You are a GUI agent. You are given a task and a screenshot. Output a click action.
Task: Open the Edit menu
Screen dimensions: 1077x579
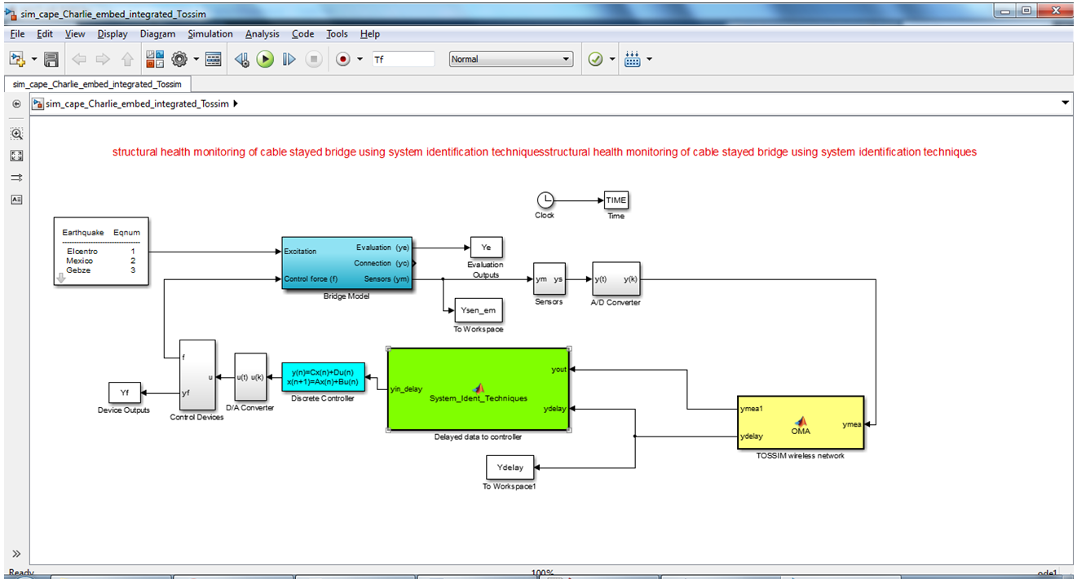[x=45, y=34]
